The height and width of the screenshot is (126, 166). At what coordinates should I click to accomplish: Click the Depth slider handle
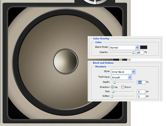click(x=114, y=82)
